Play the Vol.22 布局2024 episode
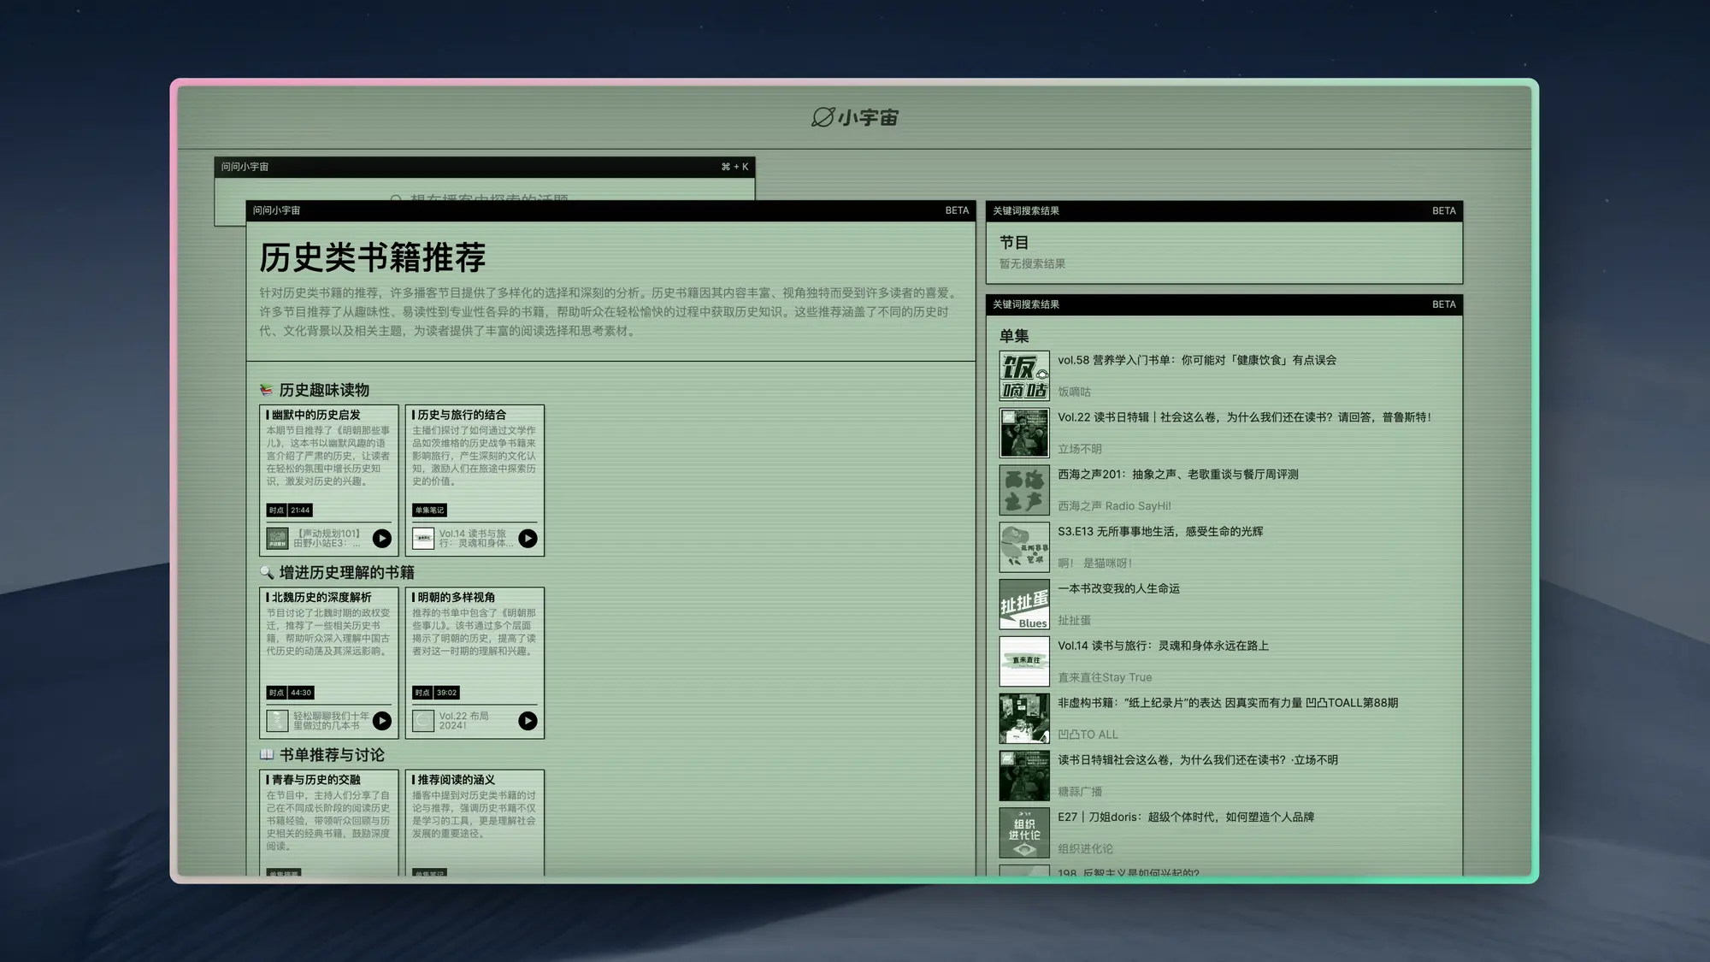Screen dimensions: 1710x962 point(528,721)
